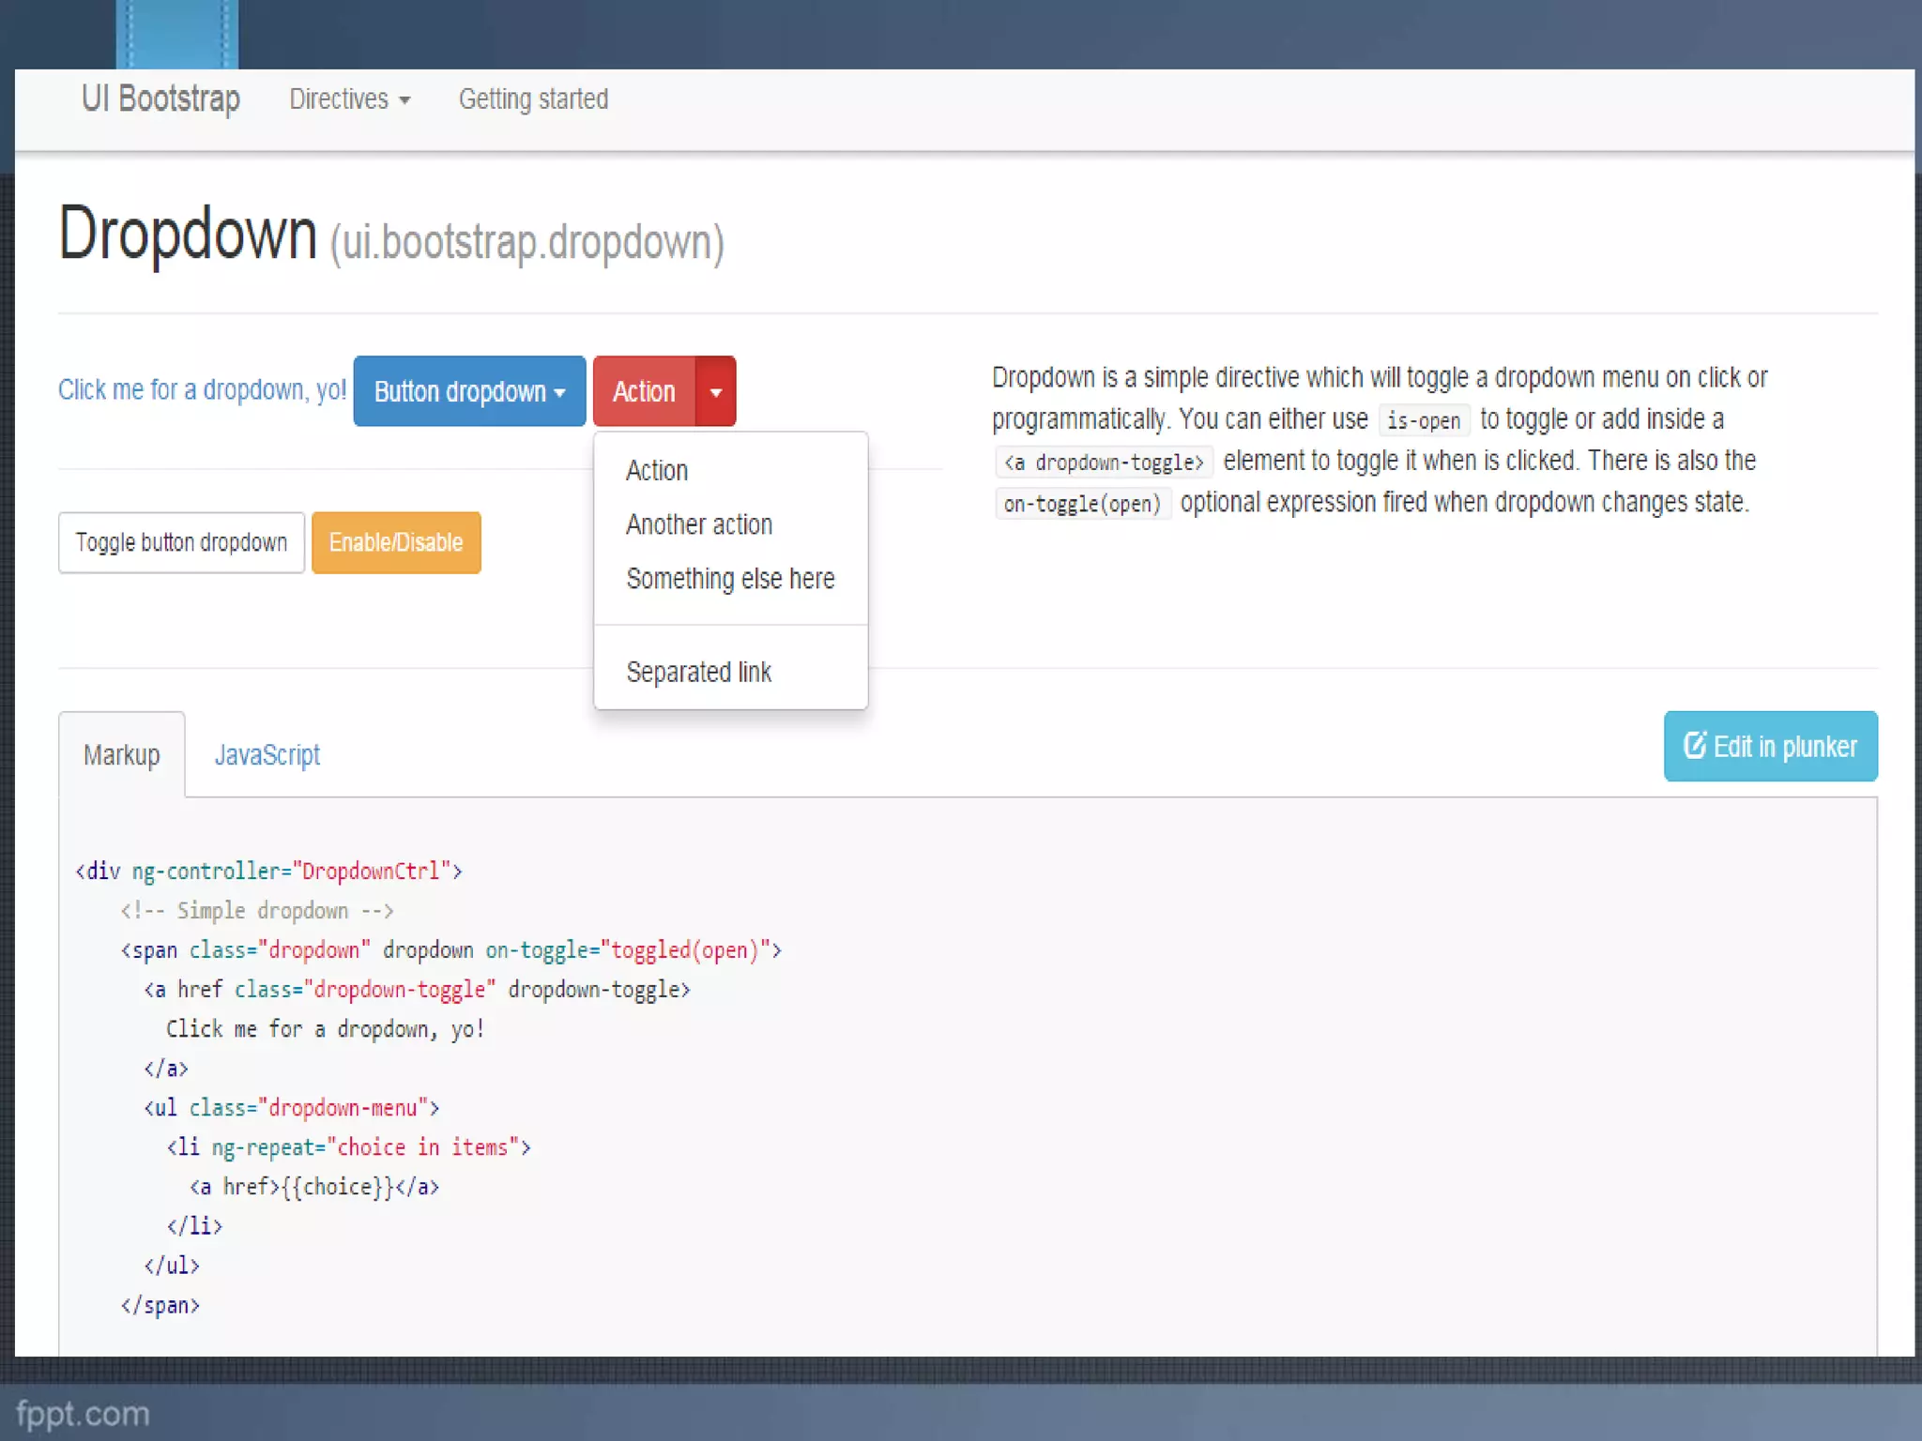Click the fppt.com watermark
The height and width of the screenshot is (1441, 1922).
click(x=83, y=1414)
